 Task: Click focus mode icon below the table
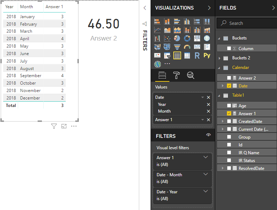click(64, 126)
